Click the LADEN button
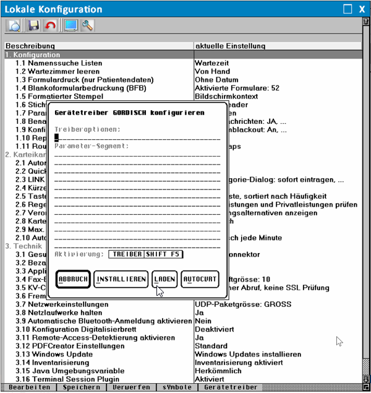The height and width of the screenshot is (393, 371). [x=164, y=279]
